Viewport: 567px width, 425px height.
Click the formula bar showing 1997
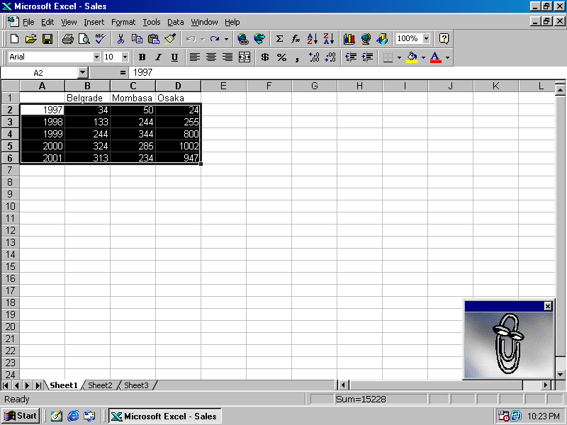(347, 73)
